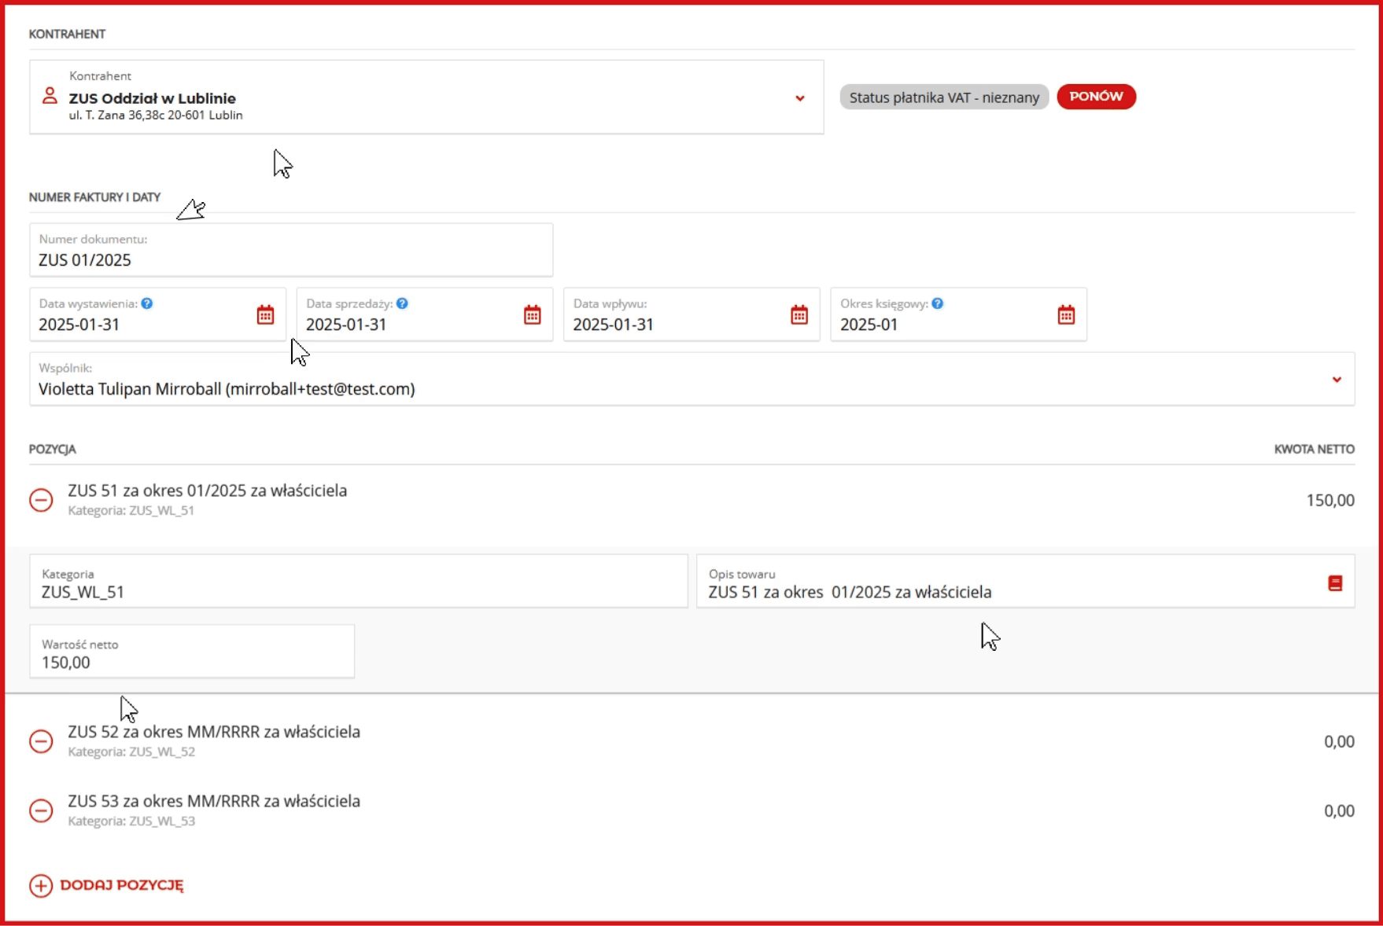
Task: Click the Kategoria: ZUS_WL_53 label
Action: 131,821
